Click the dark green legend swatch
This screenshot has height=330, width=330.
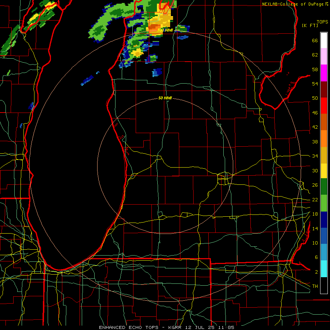[324, 187]
